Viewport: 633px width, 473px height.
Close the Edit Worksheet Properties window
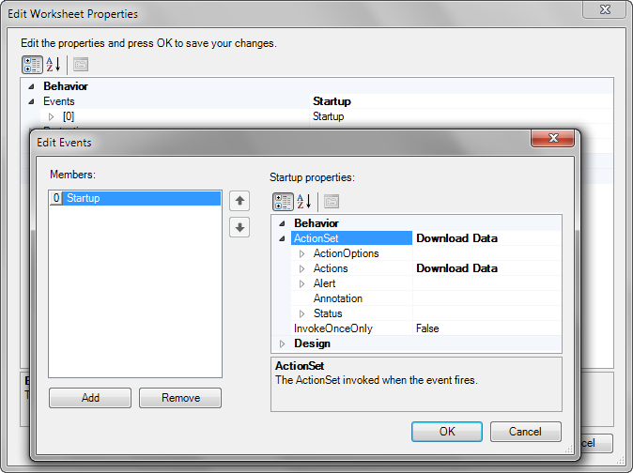[604, 9]
